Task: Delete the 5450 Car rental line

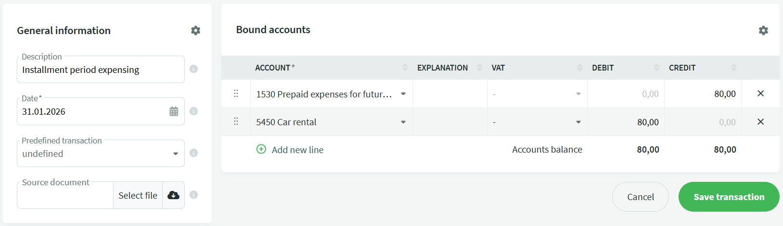Action: (x=760, y=122)
